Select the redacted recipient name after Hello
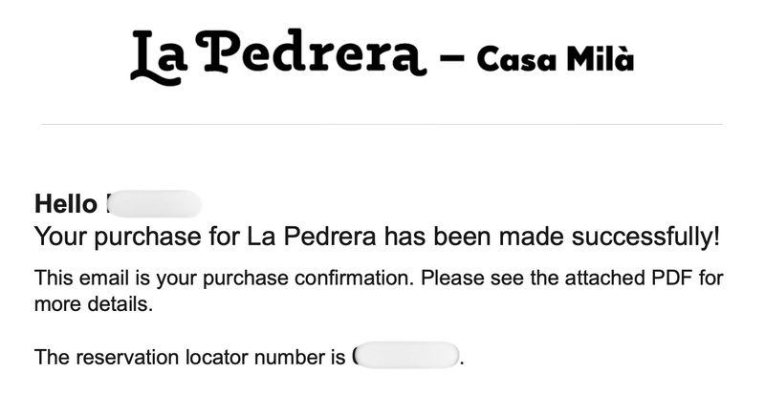The height and width of the screenshot is (393, 765). tap(153, 204)
